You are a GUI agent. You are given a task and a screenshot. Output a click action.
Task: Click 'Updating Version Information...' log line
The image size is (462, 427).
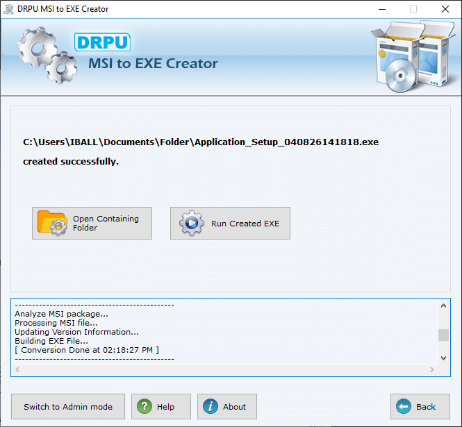[76, 332]
